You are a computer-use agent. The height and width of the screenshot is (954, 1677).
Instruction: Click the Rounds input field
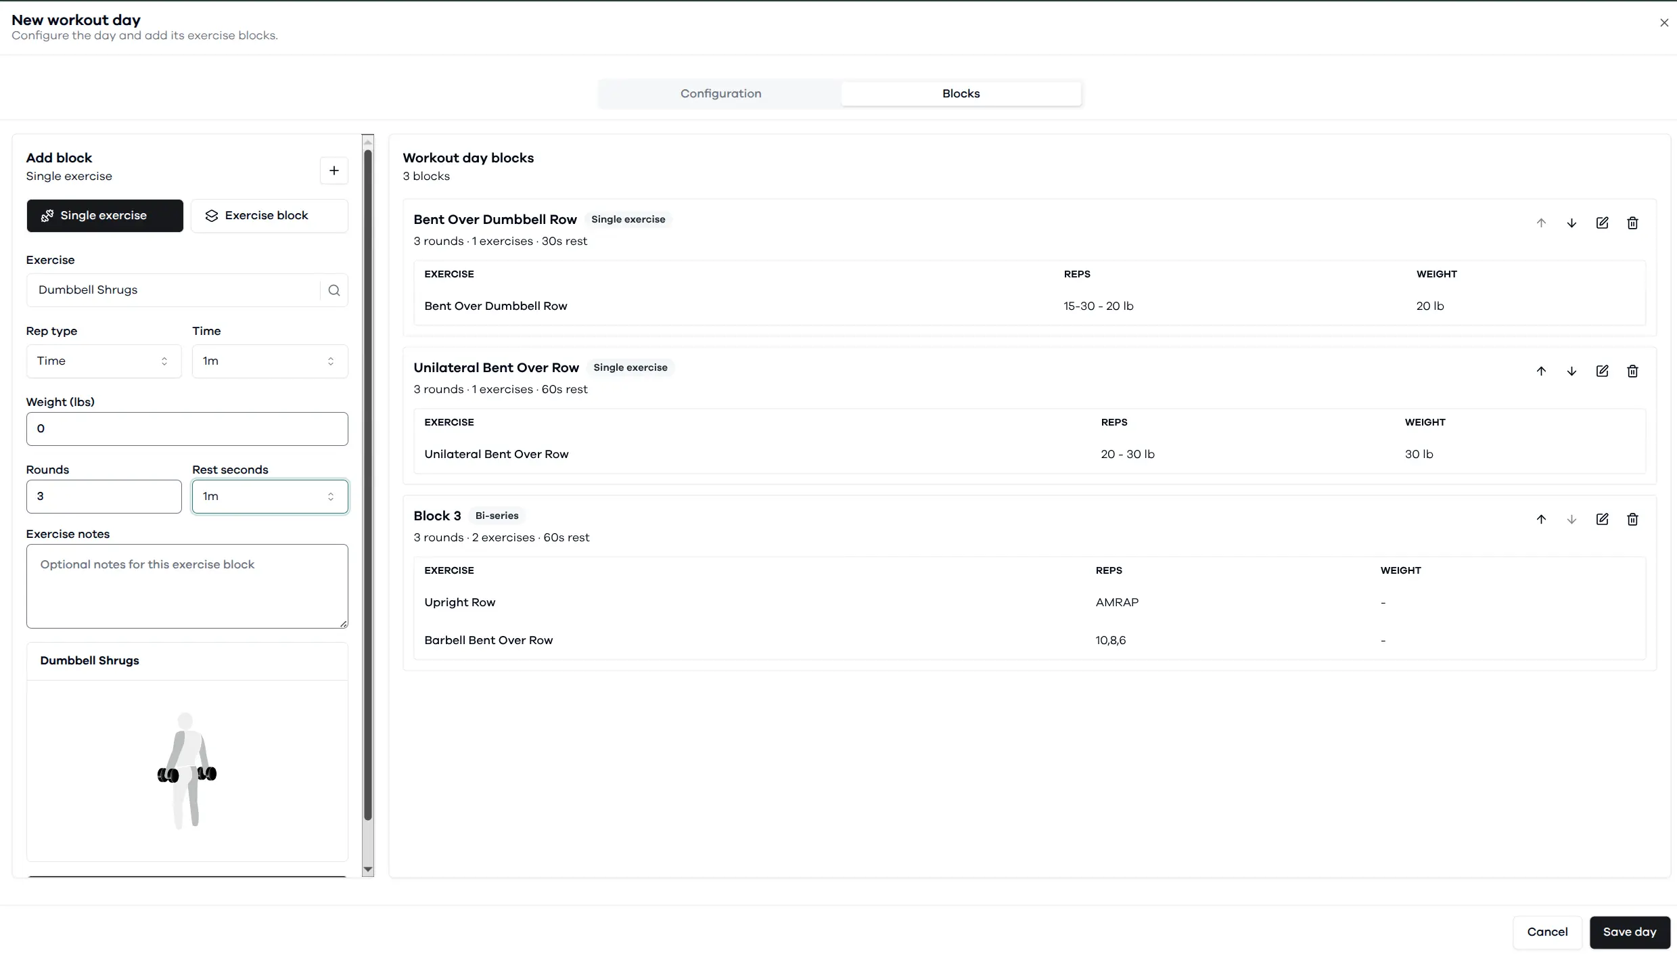[x=104, y=497]
